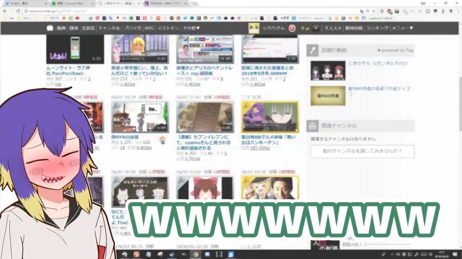Click the plus icon next to points
The image size is (462, 259).
point(316,28)
